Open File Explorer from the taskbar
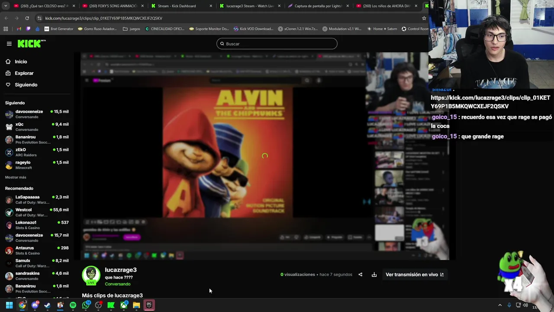554x312 pixels. tap(136, 305)
